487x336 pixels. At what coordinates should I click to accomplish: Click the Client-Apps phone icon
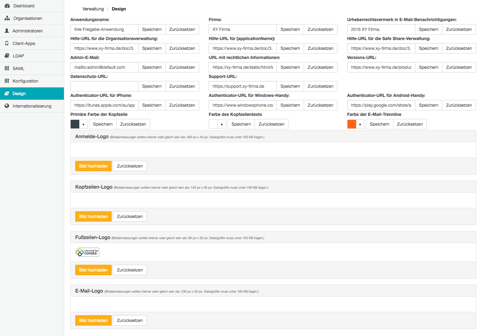7,43
